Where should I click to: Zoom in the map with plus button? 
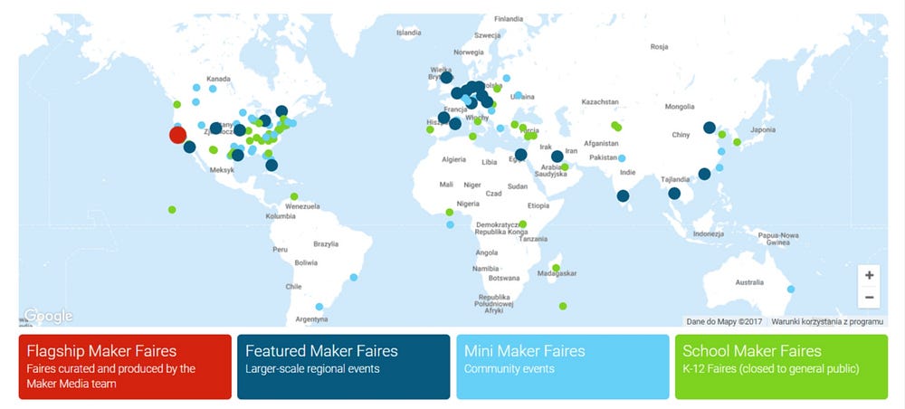point(869,275)
